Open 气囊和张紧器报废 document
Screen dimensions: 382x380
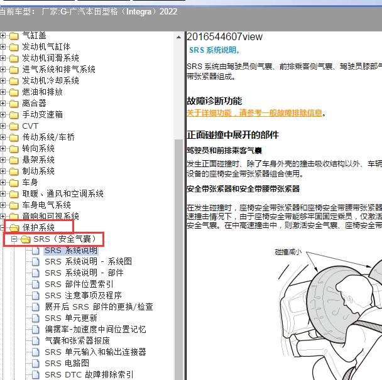(77, 340)
